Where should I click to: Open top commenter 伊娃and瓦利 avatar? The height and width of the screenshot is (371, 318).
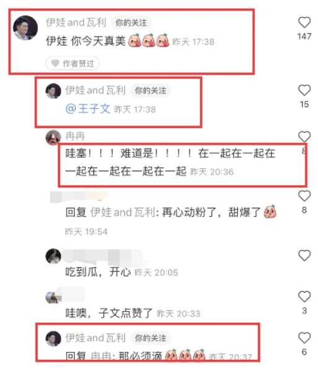[25, 28]
